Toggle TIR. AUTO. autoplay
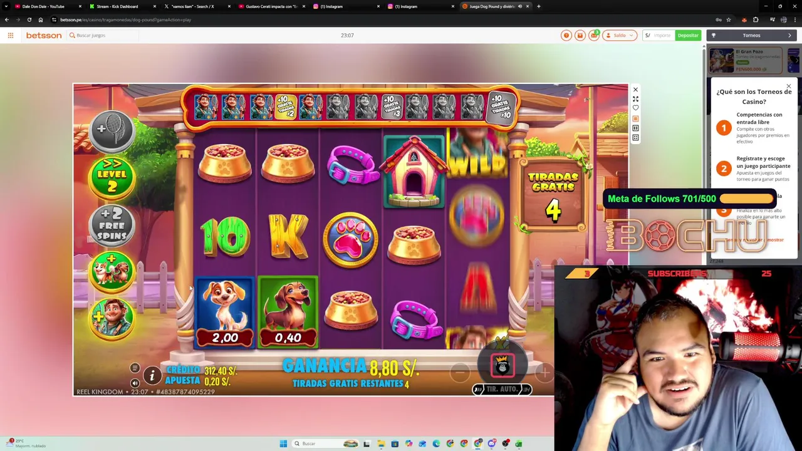802x451 pixels. [502, 389]
